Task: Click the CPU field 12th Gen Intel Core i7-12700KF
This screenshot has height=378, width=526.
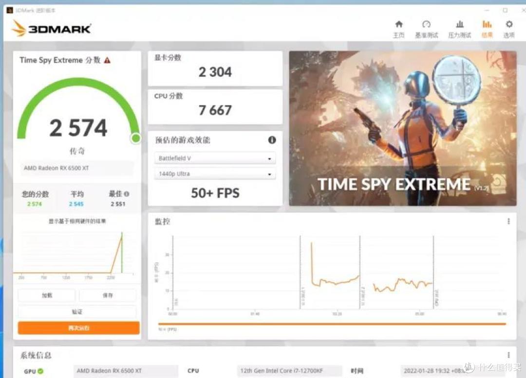Action: [x=289, y=371]
